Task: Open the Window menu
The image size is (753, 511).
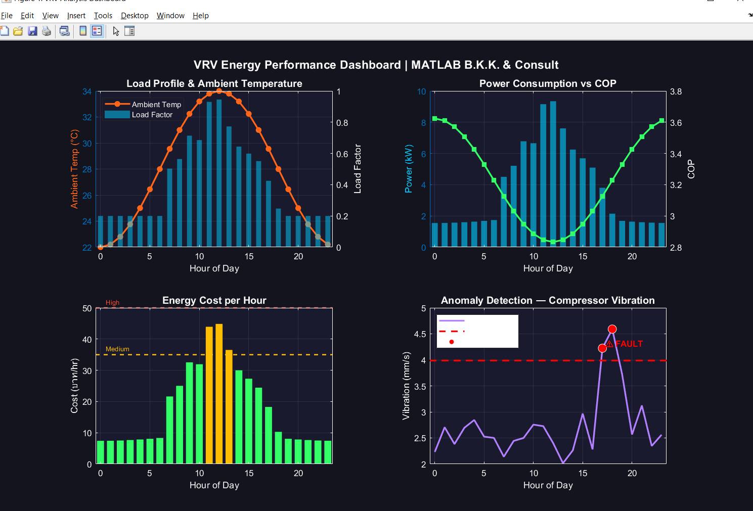Action: (170, 16)
